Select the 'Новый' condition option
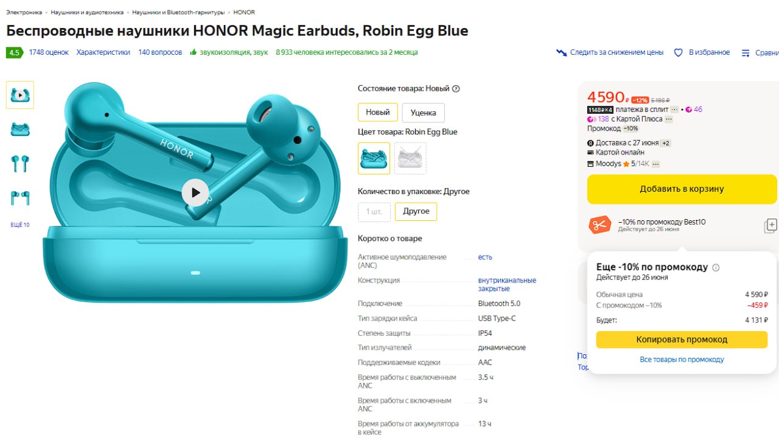This screenshot has height=440, width=779. coord(377,113)
